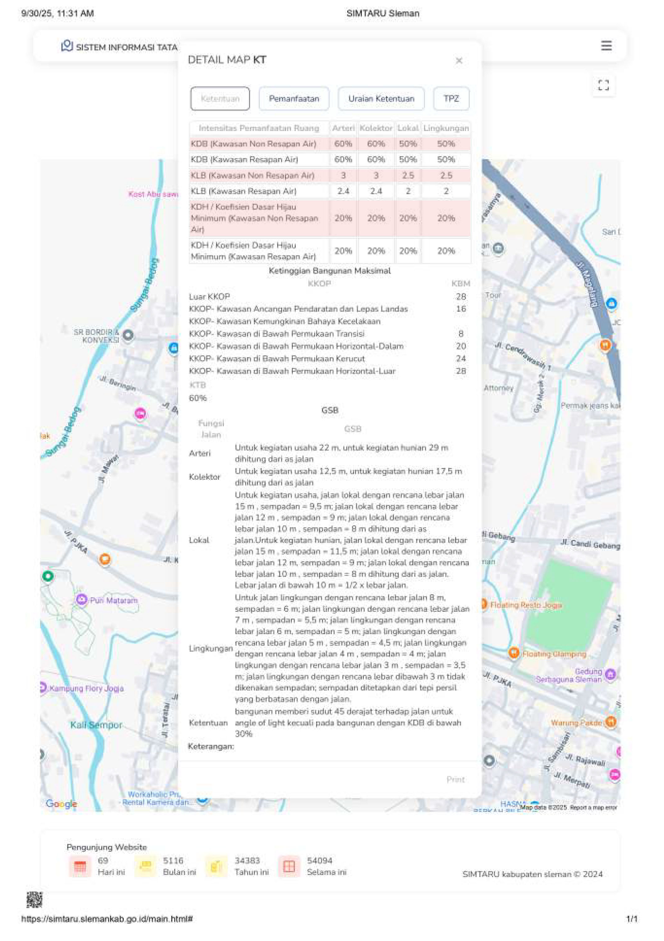Click the Floating Glamping restaurant marker
Screen dimensions: 664x941
click(x=514, y=653)
